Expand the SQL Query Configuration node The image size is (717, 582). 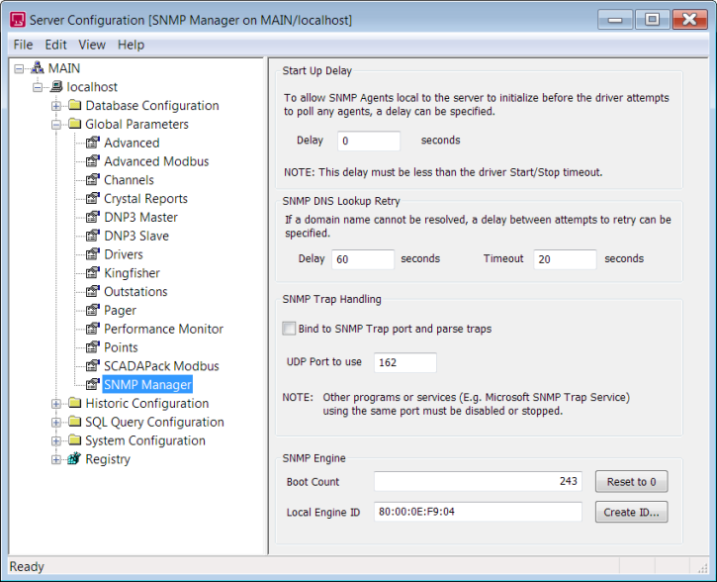pos(56,423)
